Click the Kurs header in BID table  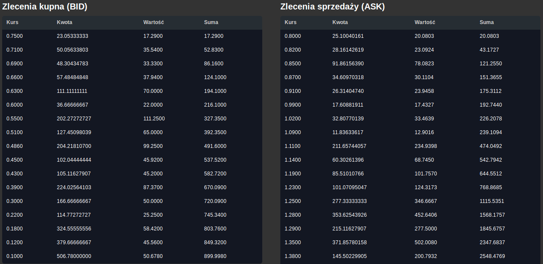coord(12,22)
